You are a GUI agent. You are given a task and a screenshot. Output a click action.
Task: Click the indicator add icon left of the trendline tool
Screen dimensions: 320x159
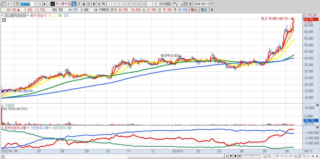point(176,4)
